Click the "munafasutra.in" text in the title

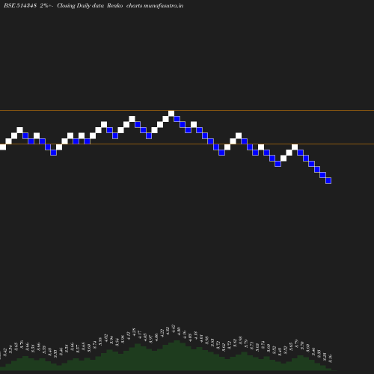pyautogui.click(x=164, y=5)
